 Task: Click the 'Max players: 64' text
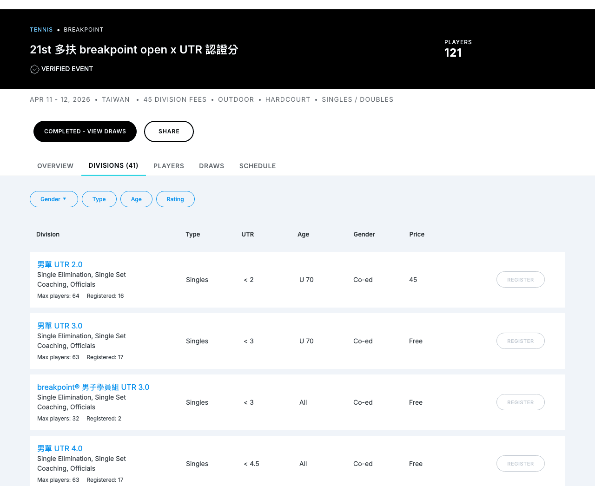[58, 296]
